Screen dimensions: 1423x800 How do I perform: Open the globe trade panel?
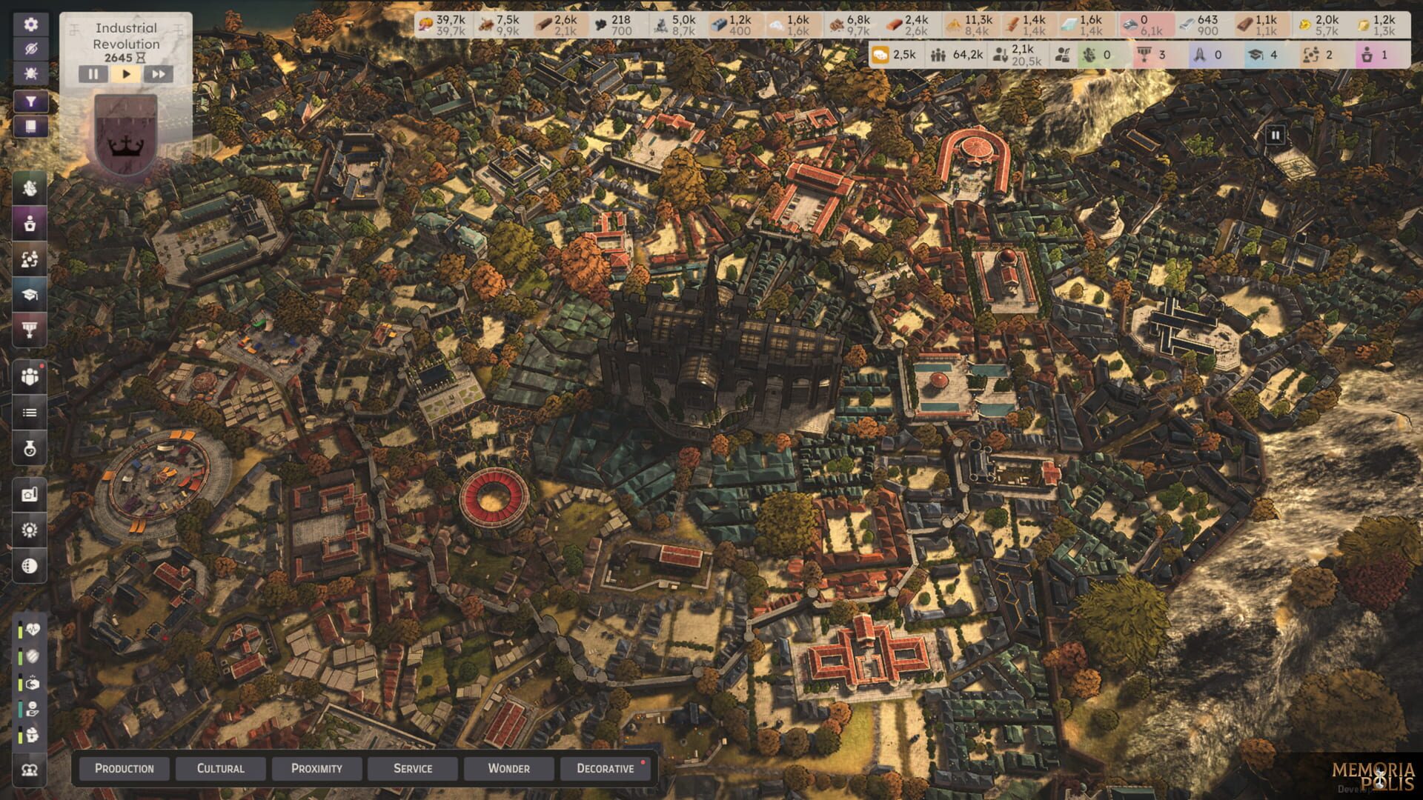tap(30, 566)
